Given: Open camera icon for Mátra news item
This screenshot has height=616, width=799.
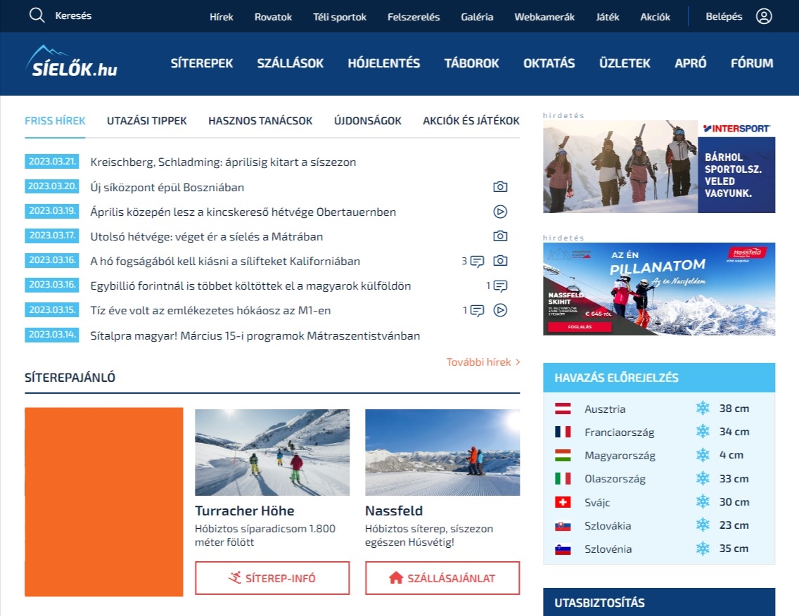Looking at the screenshot, I should [x=500, y=236].
